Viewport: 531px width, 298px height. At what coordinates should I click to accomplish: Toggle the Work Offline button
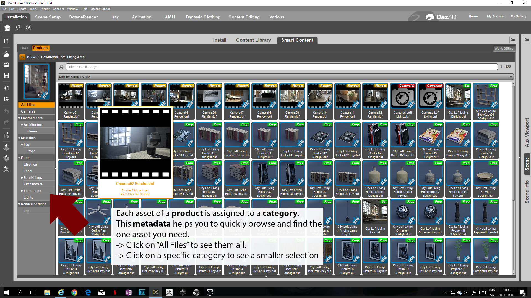[504, 49]
